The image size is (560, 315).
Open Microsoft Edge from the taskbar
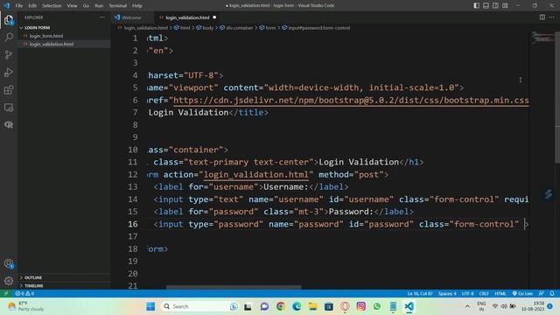(x=297, y=306)
